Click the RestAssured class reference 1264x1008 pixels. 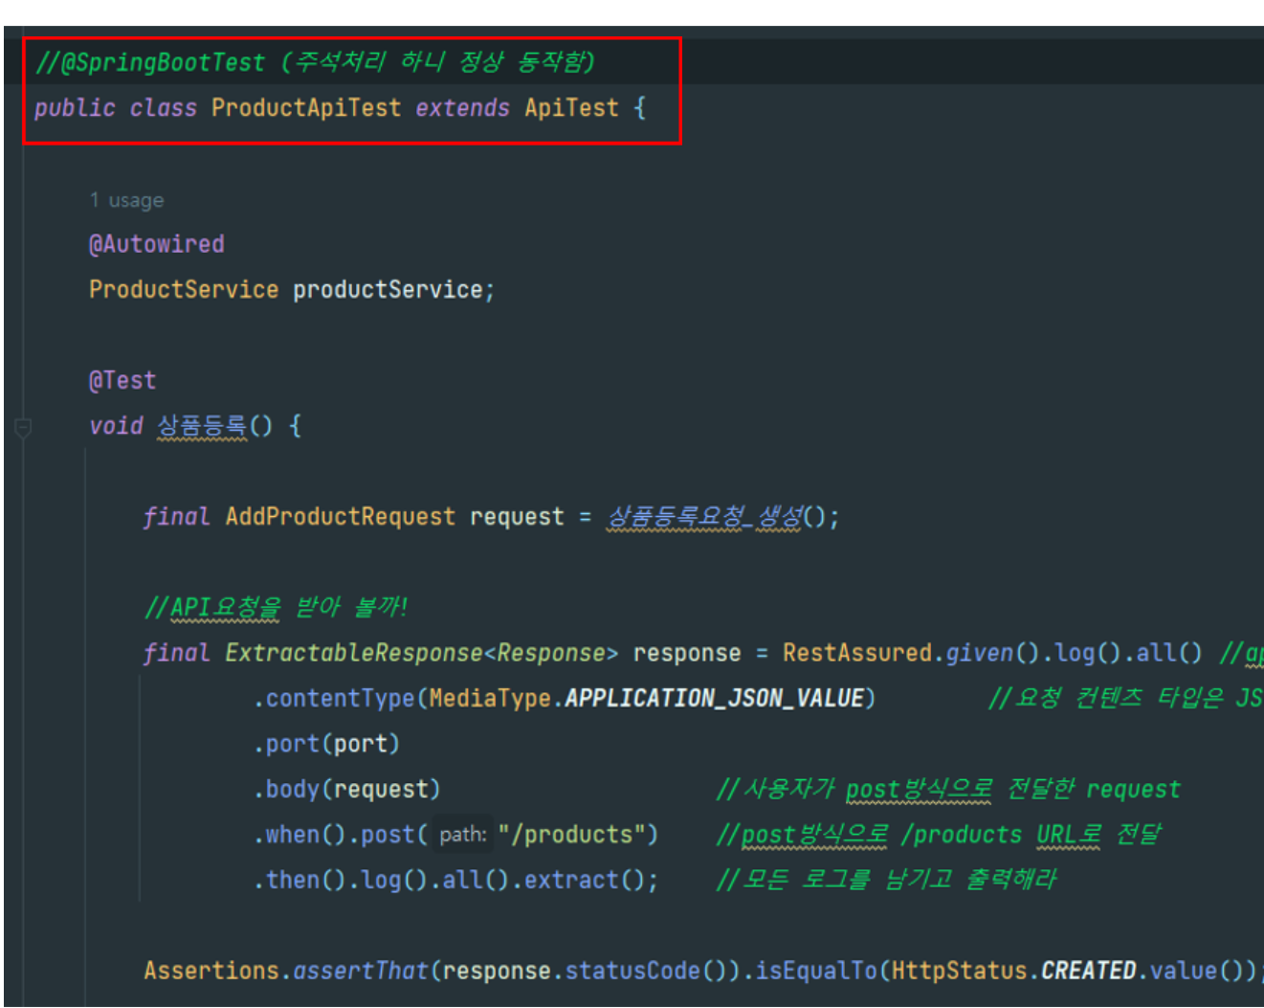click(x=857, y=653)
